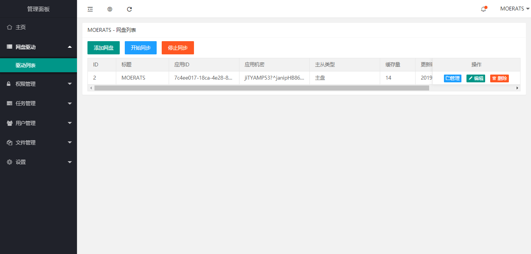
Task: Click the files icon beside 文件管理
Action: pos(10,143)
